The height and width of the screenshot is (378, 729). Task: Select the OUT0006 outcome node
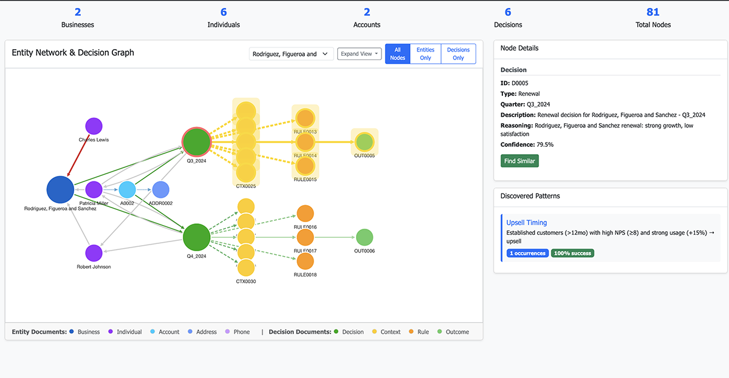(x=364, y=237)
